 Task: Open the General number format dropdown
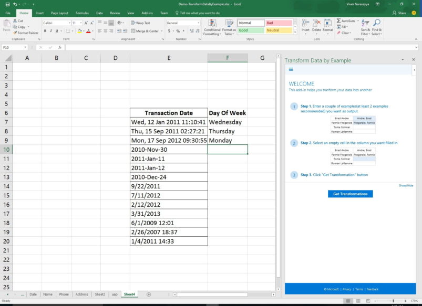coord(199,23)
